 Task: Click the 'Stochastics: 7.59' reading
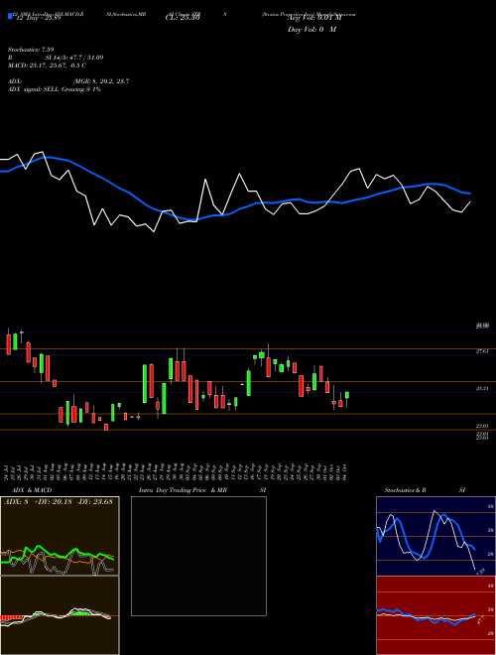click(x=31, y=50)
